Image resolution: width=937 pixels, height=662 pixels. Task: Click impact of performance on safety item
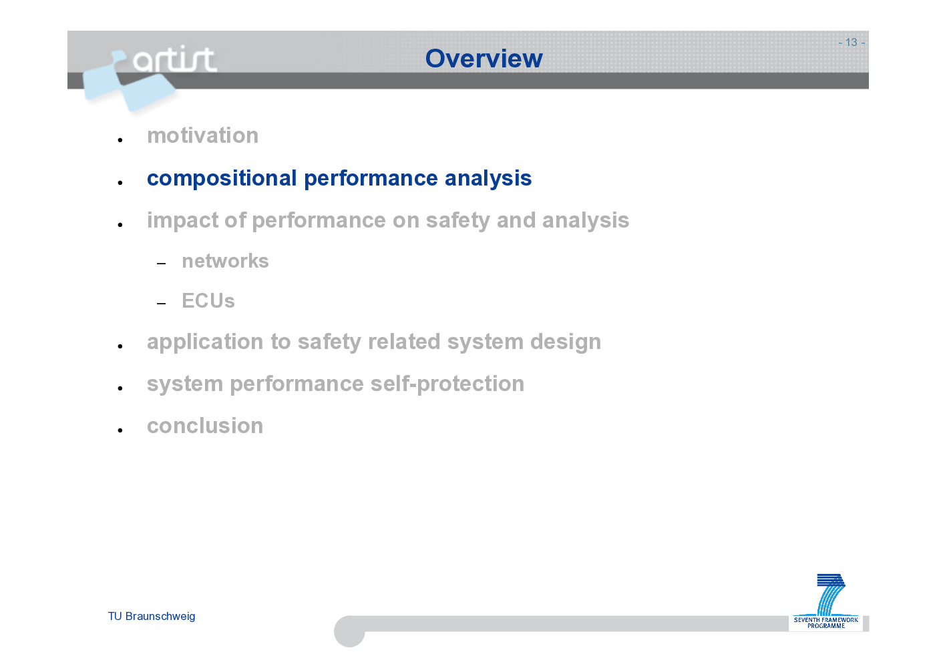[388, 220]
